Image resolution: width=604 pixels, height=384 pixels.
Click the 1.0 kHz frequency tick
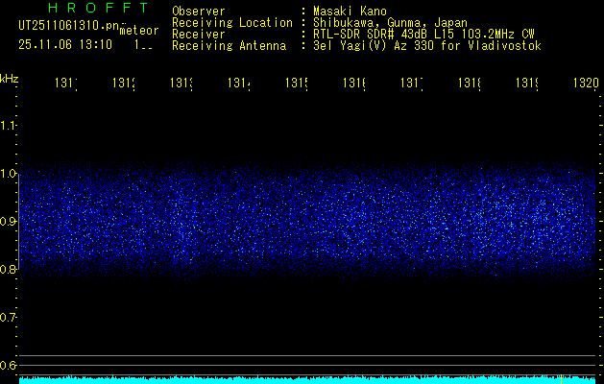click(9, 174)
